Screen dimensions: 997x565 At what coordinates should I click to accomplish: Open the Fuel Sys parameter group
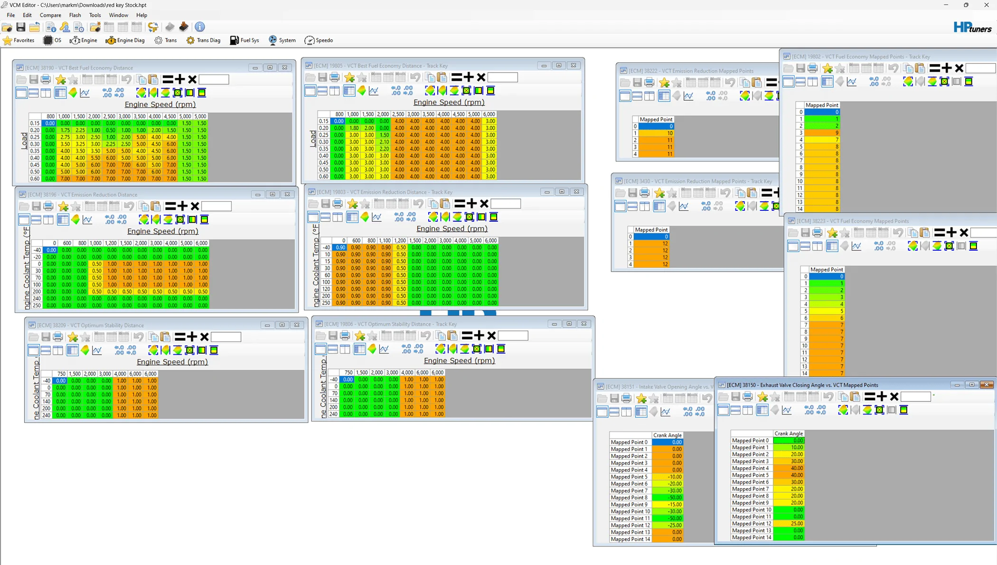click(245, 40)
